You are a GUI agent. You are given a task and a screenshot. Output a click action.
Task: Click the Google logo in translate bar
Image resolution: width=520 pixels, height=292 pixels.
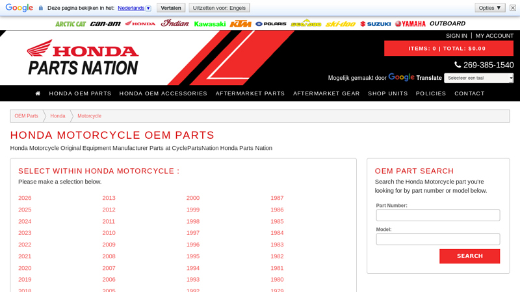[19, 8]
